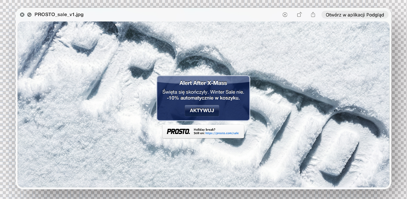Click the PROSTO_sale_v1.jpg file name title
The height and width of the screenshot is (199, 407).
coord(59,15)
